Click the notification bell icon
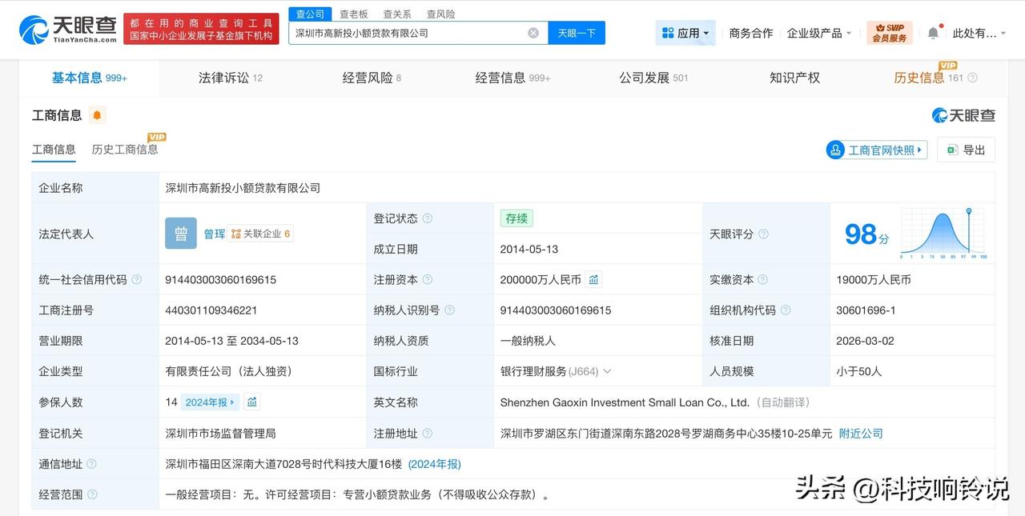Screen dimensions: 1025x516 931,30
